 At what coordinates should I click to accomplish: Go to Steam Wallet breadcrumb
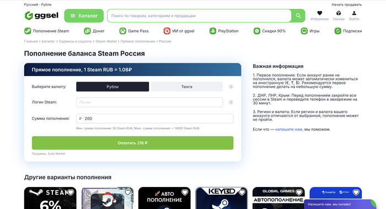click(106, 41)
